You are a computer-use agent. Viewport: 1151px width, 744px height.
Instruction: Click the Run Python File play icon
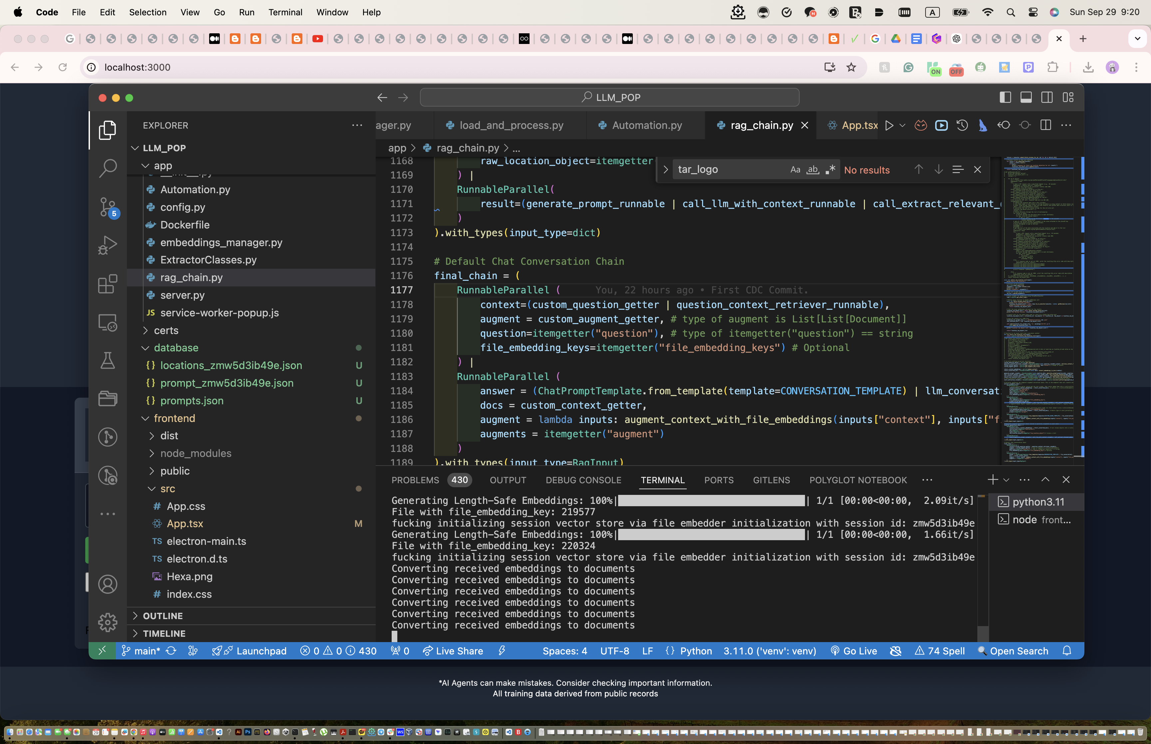[x=889, y=126]
